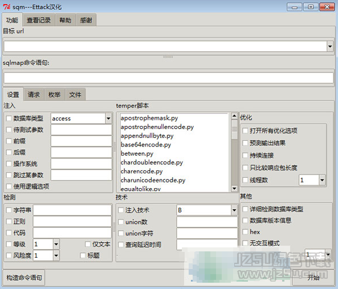Click the 开始 start button
The width and height of the screenshot is (338, 289).
click(313, 278)
